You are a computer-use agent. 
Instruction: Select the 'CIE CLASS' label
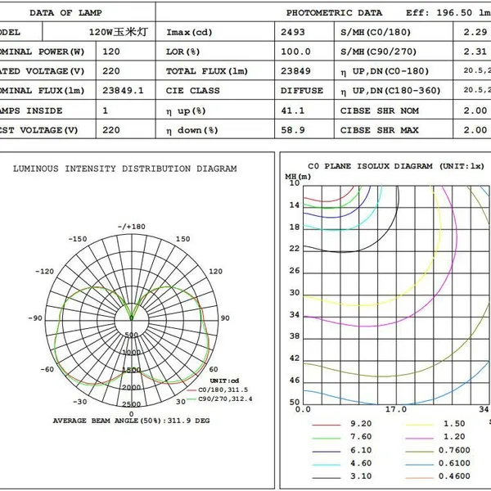pos(193,91)
